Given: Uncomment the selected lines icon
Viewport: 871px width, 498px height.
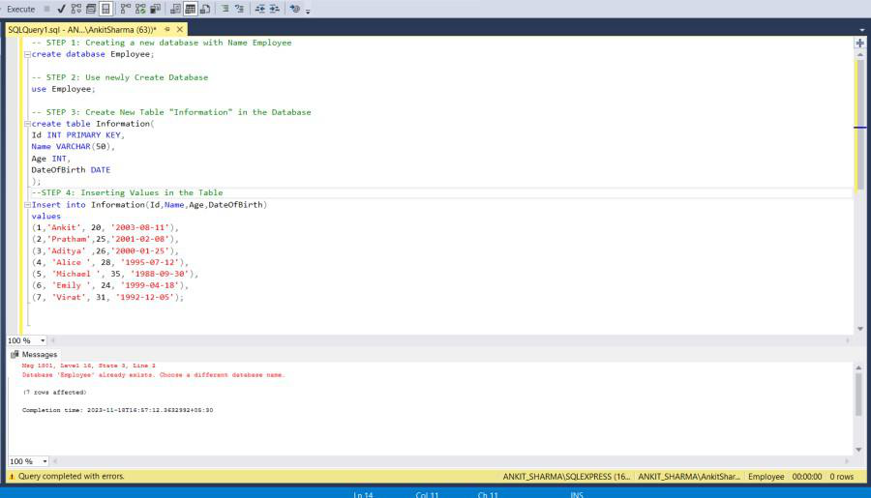Looking at the screenshot, I should pyautogui.click(x=238, y=9).
